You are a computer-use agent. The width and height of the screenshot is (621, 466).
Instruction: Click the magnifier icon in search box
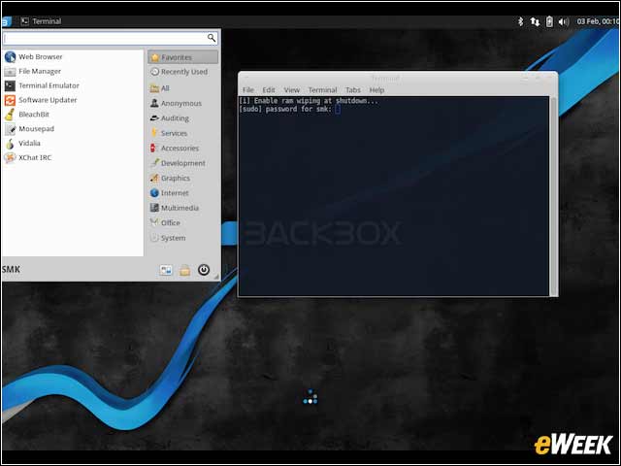212,38
